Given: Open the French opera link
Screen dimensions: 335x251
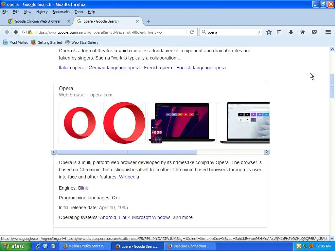Looking at the screenshot, I should (x=158, y=68).
